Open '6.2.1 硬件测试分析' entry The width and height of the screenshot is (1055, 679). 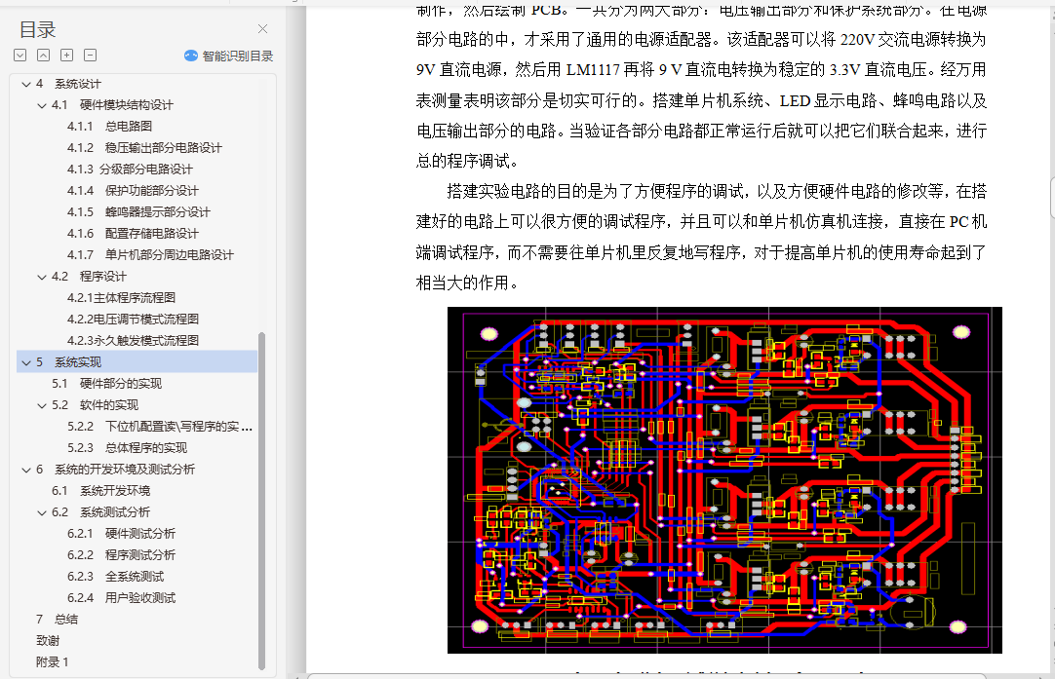(121, 534)
